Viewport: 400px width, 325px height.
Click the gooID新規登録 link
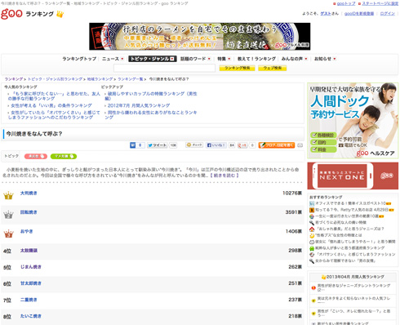359,14
